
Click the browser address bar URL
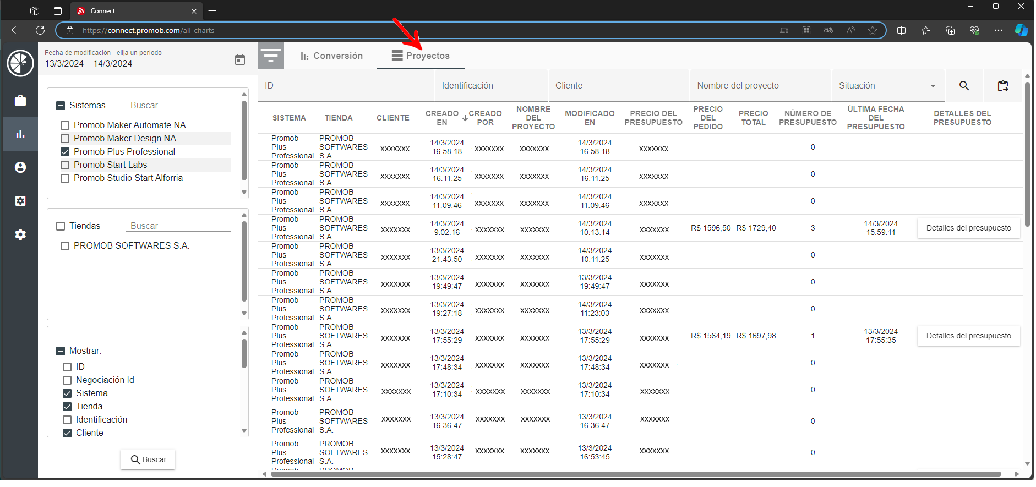(x=148, y=30)
